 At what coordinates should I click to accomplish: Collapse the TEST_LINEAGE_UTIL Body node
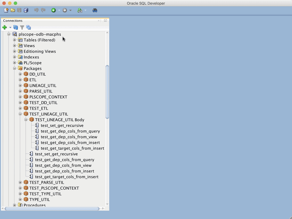(26, 120)
